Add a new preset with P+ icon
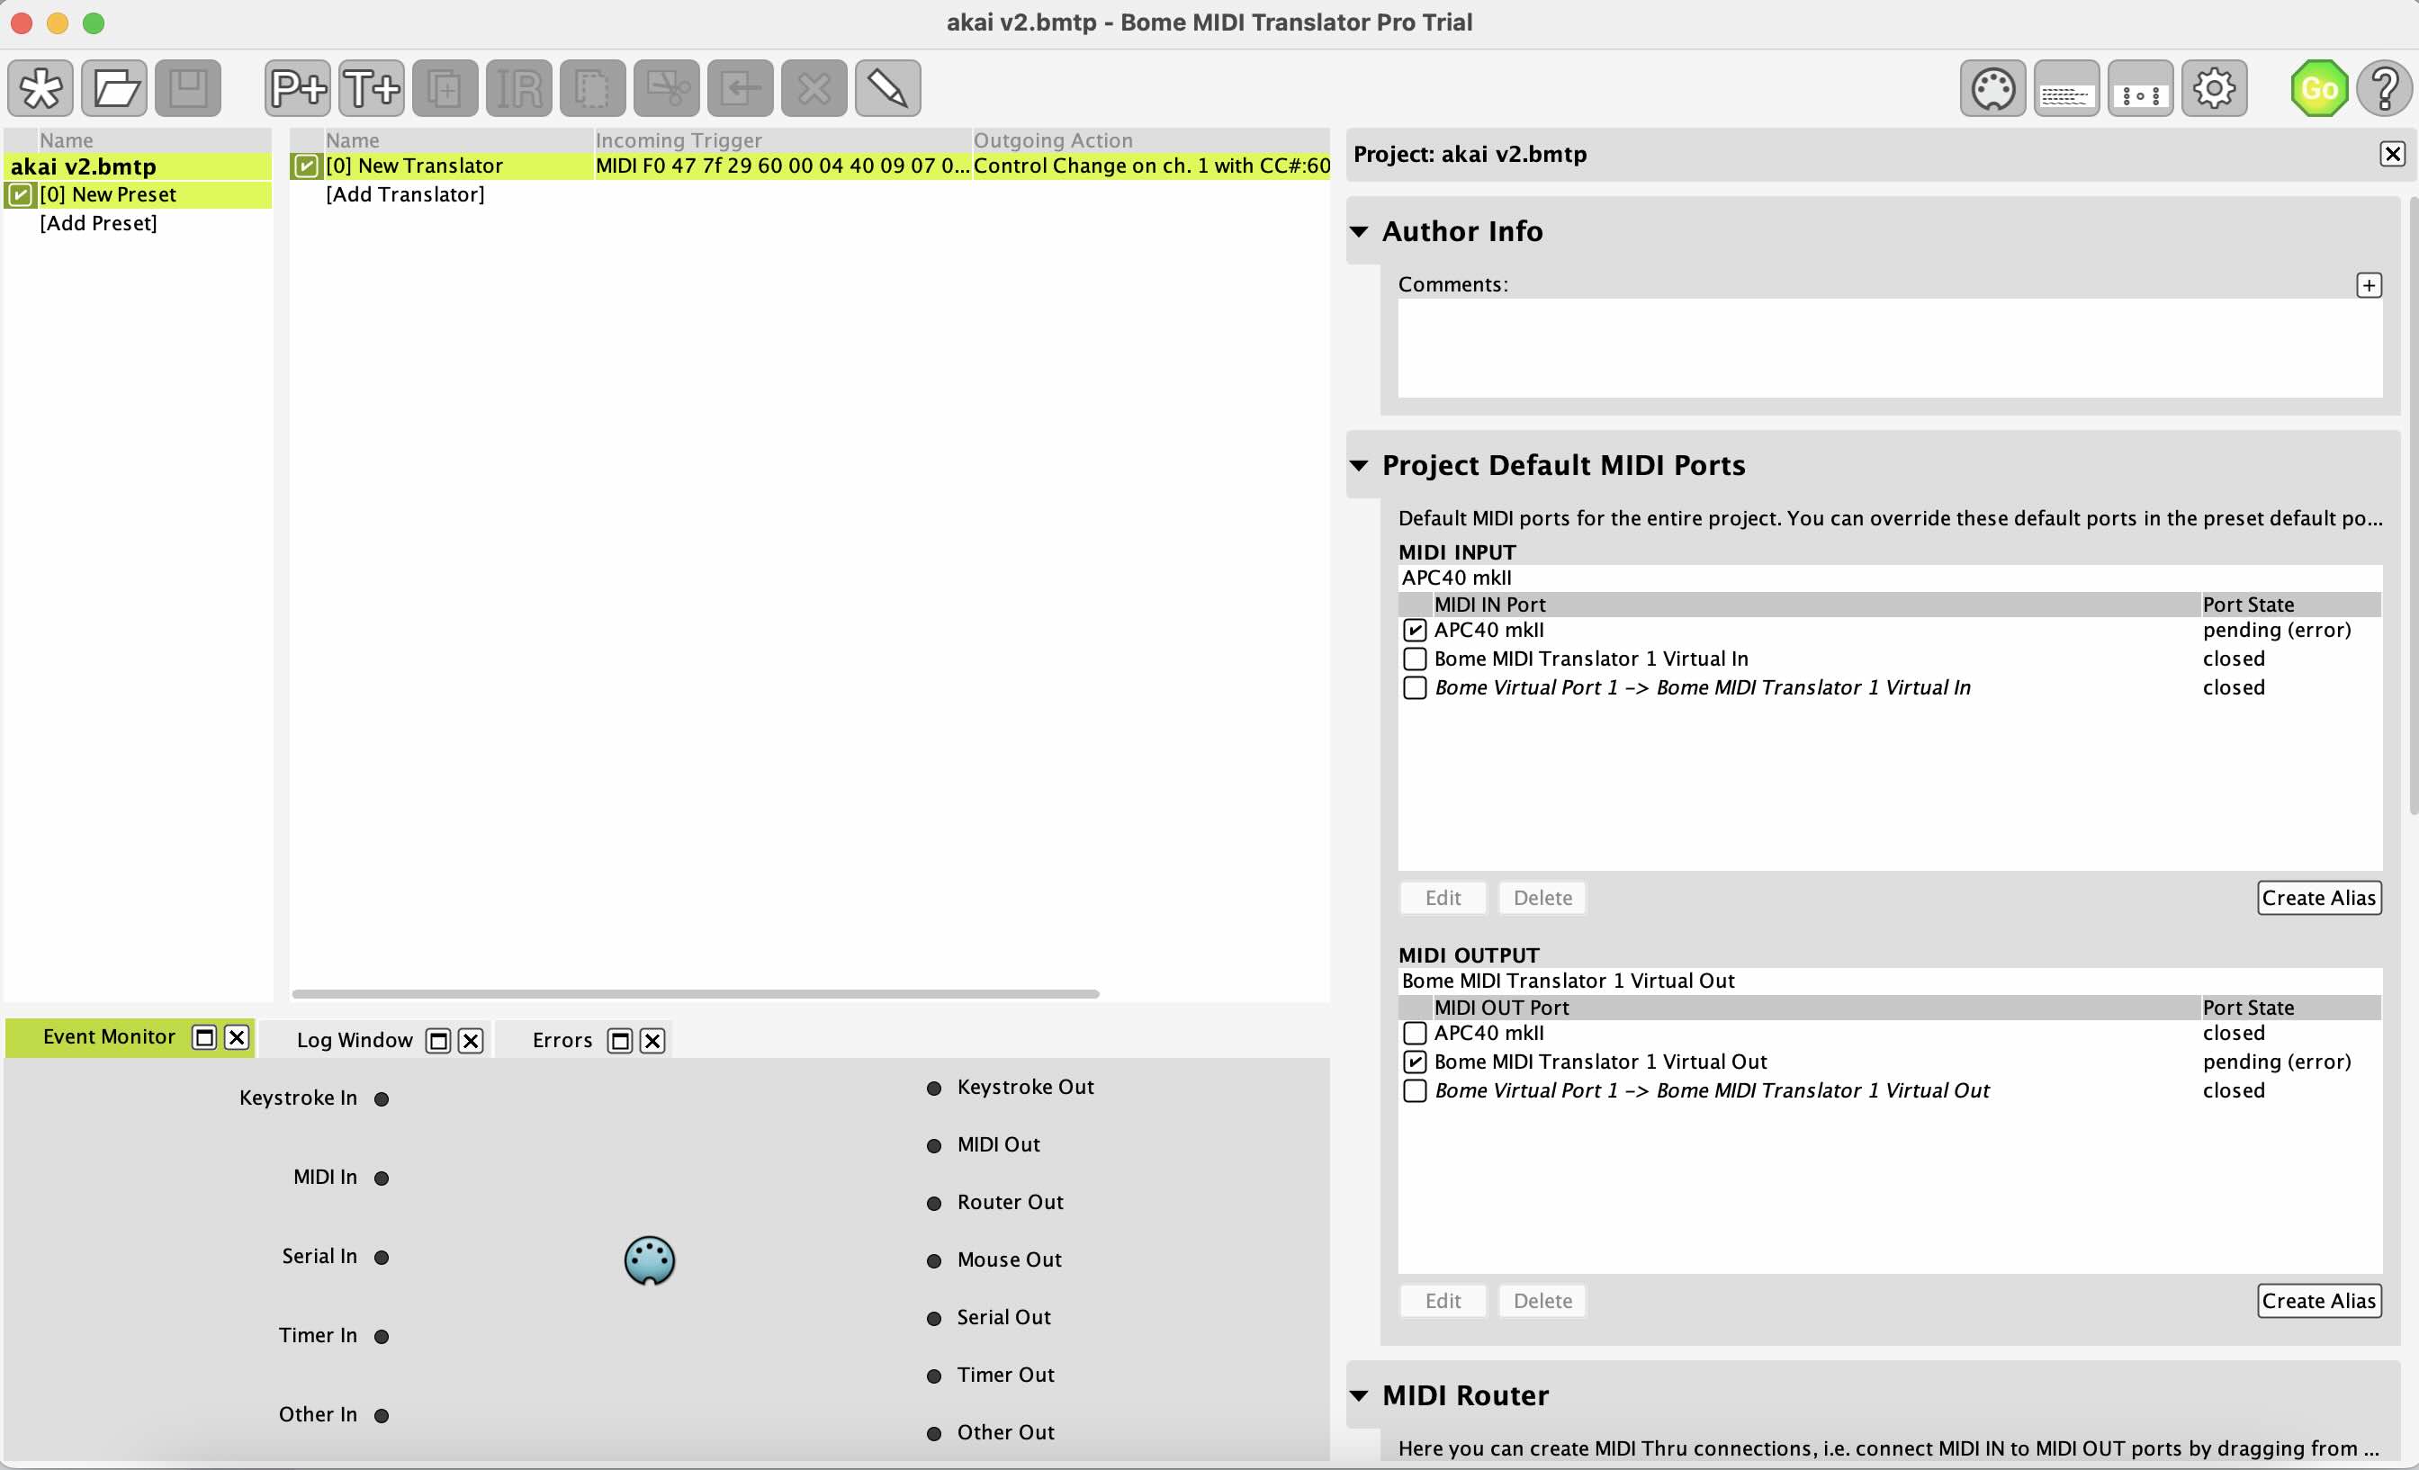2419x1470 pixels. [x=298, y=88]
